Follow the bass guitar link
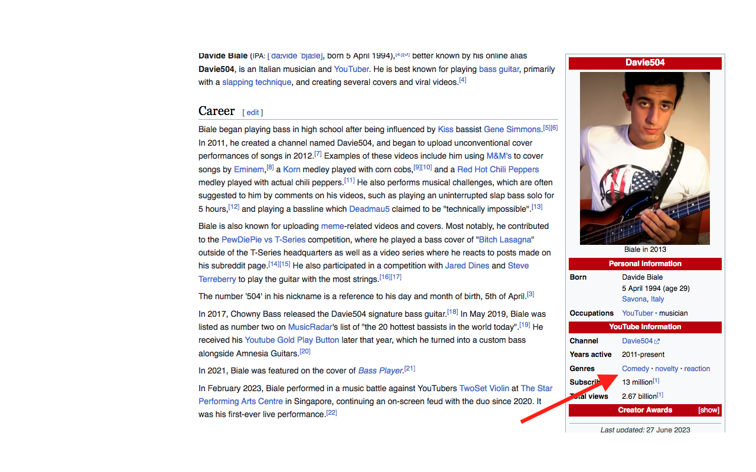This screenshot has width=756, height=472. [499, 69]
